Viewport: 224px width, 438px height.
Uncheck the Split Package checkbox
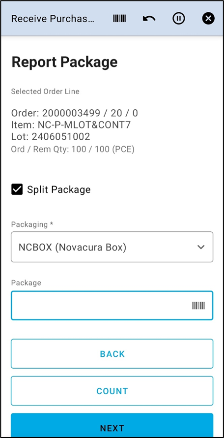(17, 189)
